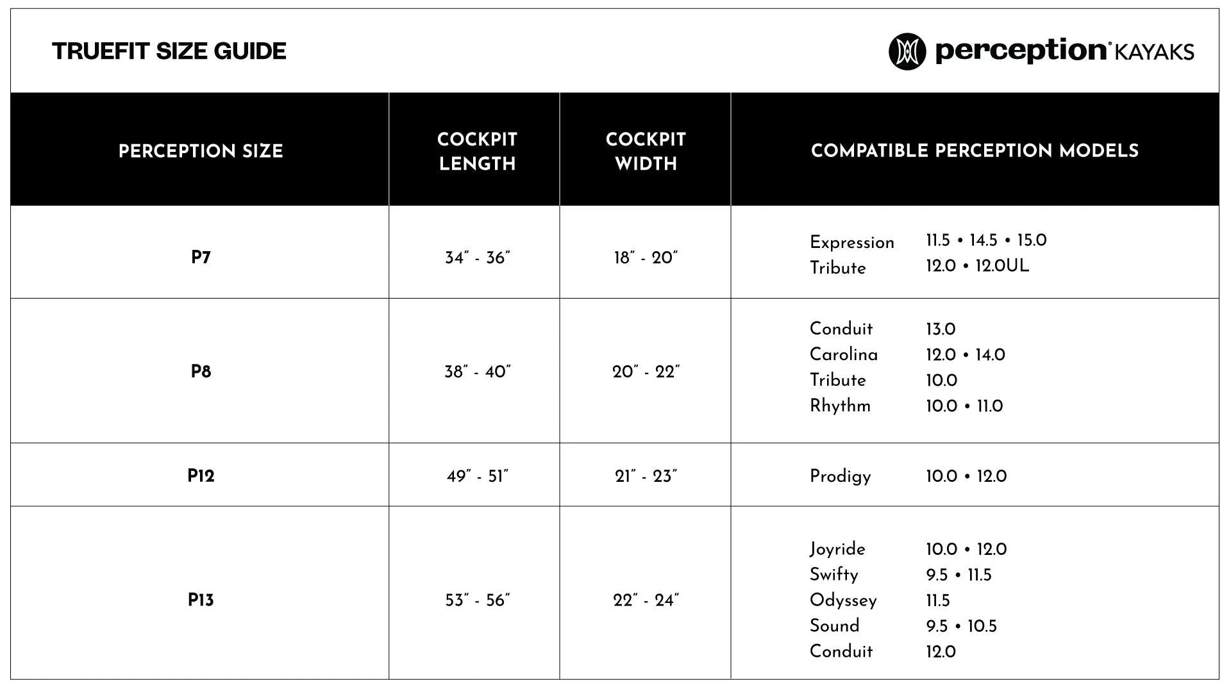Click the perception KAYAKS brand wordmark
The height and width of the screenshot is (692, 1231).
click(x=1064, y=51)
